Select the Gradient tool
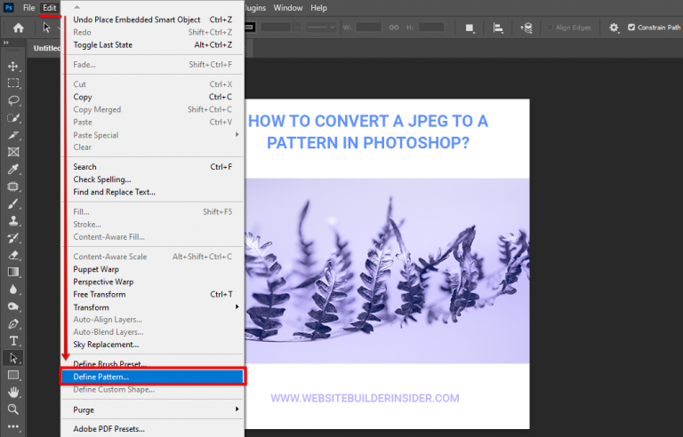This screenshot has height=437, width=683. pyautogui.click(x=13, y=273)
